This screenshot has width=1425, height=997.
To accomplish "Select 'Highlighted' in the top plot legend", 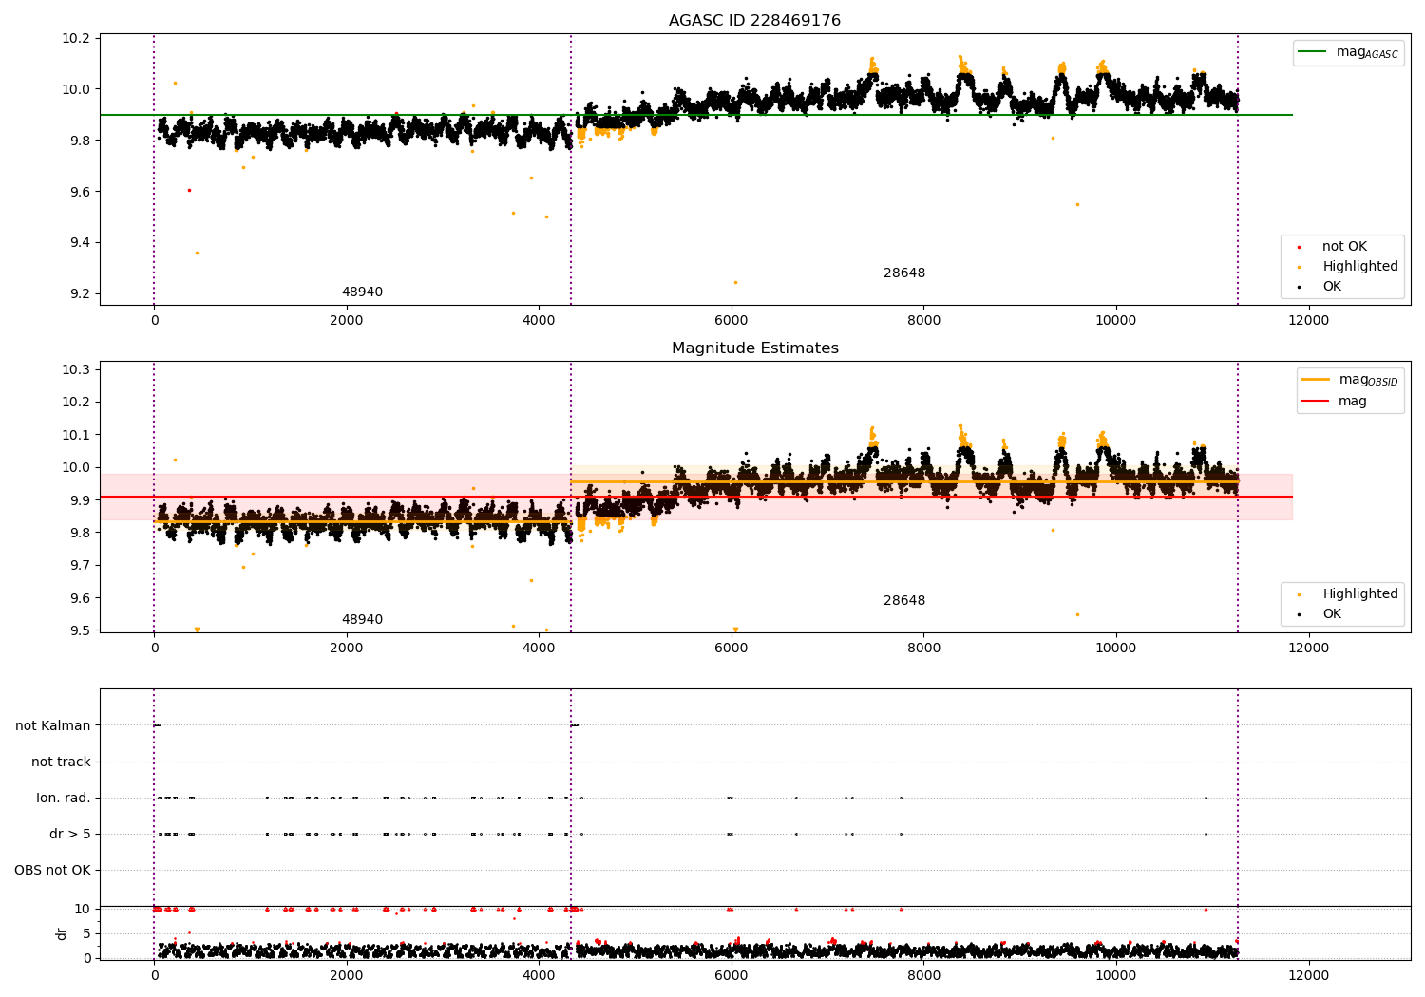I will pos(1360,267).
